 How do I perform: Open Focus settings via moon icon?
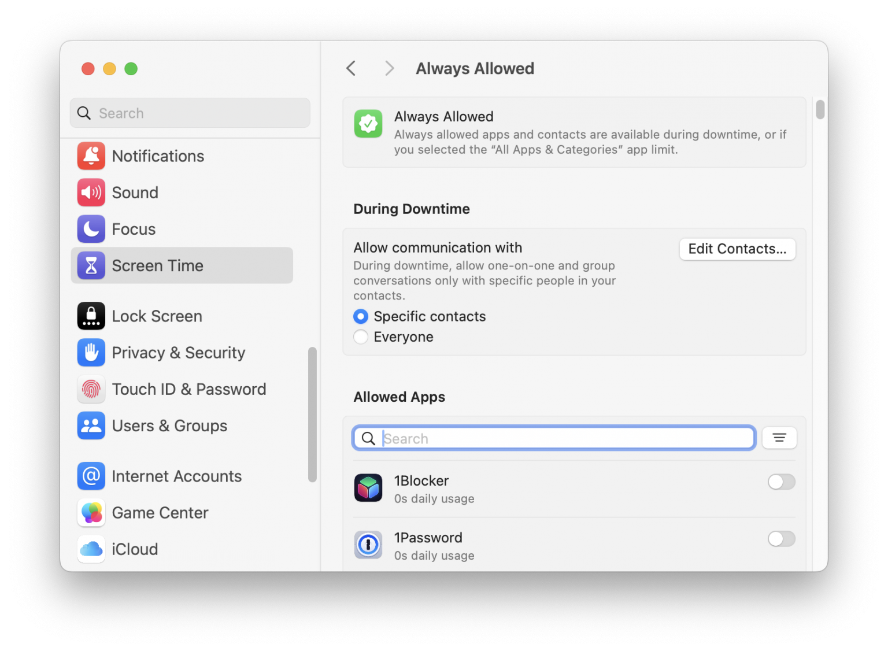91,229
